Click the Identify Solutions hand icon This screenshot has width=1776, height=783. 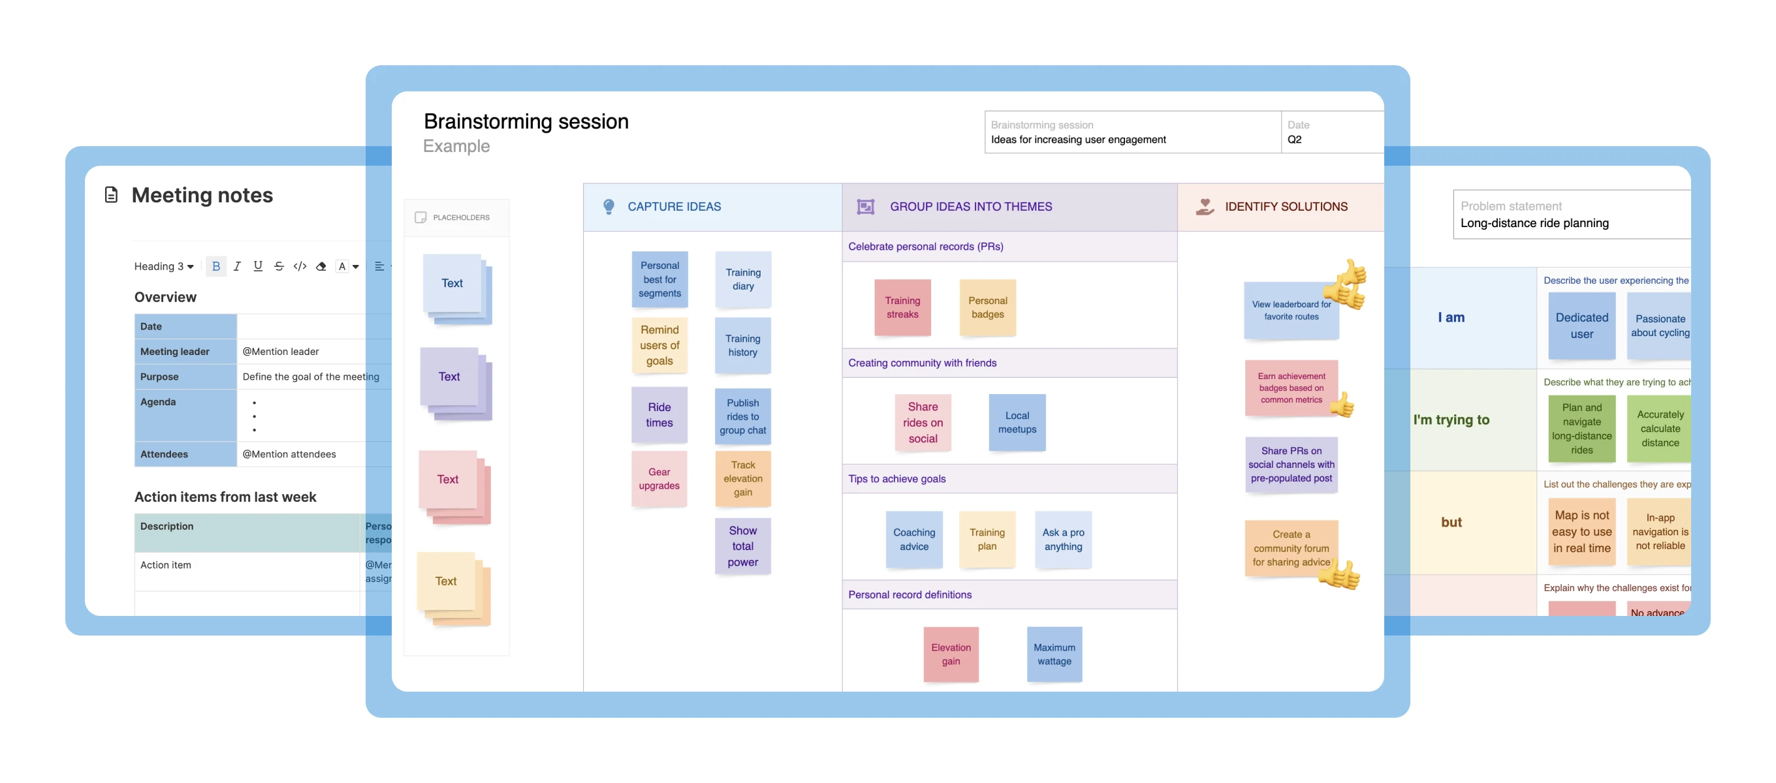coord(1205,206)
